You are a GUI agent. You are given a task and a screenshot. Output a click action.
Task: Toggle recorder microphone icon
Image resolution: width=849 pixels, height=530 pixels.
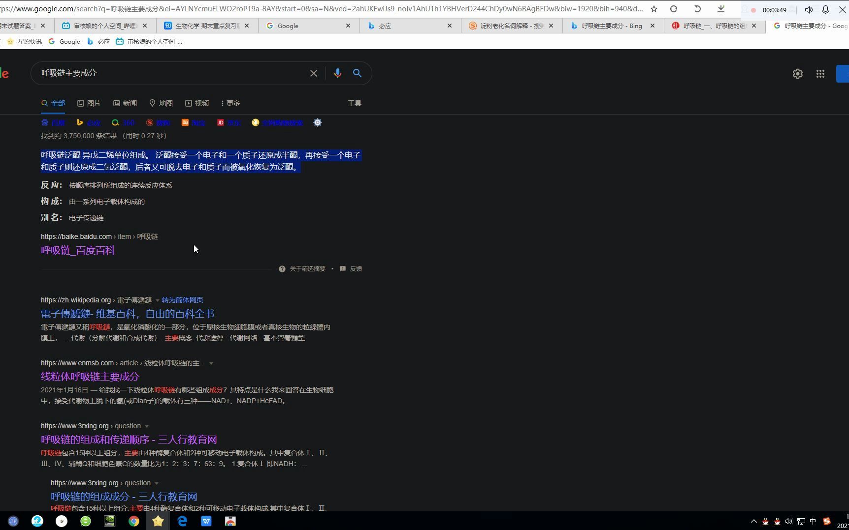point(826,10)
